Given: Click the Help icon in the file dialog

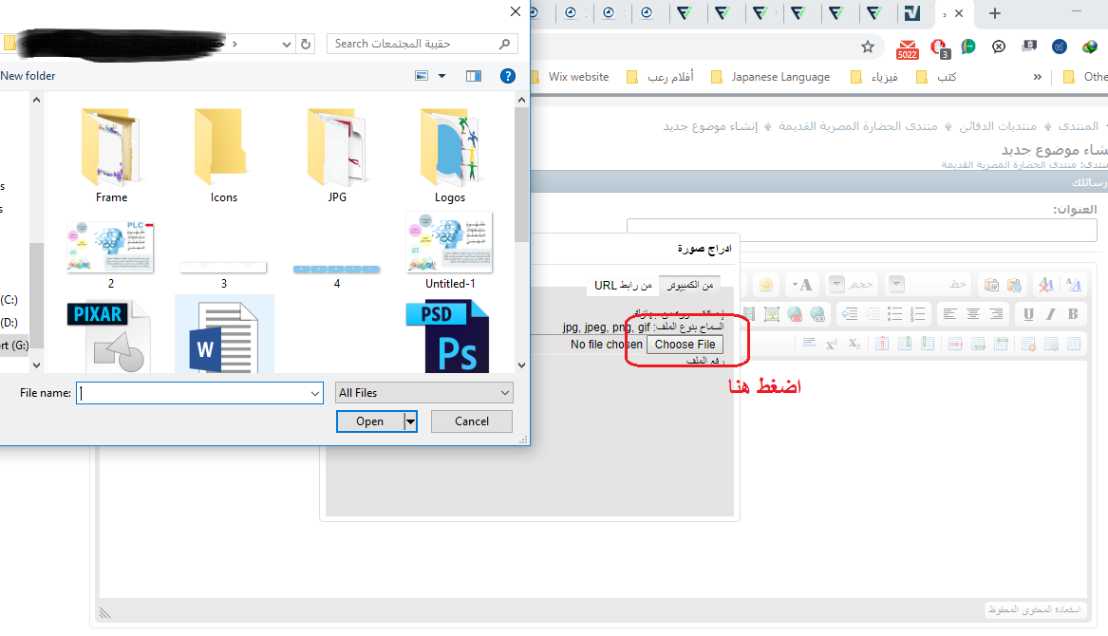Looking at the screenshot, I should click(507, 76).
